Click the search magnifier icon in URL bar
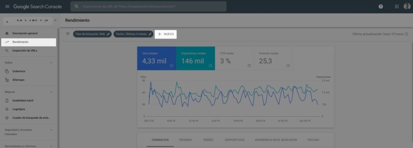This screenshot has width=413, height=148. [77, 6]
